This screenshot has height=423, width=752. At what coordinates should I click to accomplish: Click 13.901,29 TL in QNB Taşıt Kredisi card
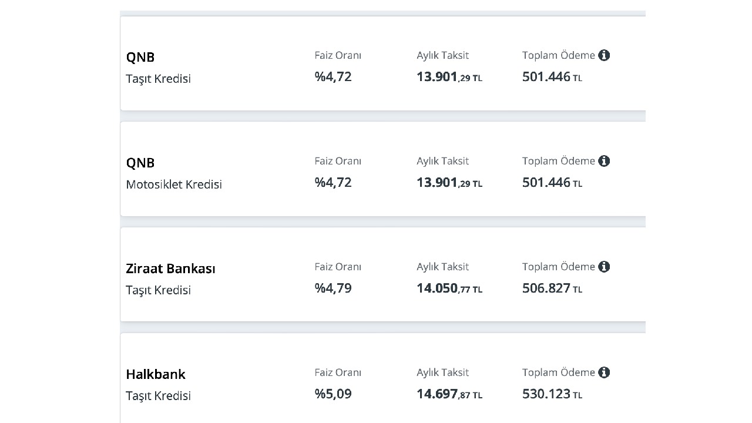[449, 77]
